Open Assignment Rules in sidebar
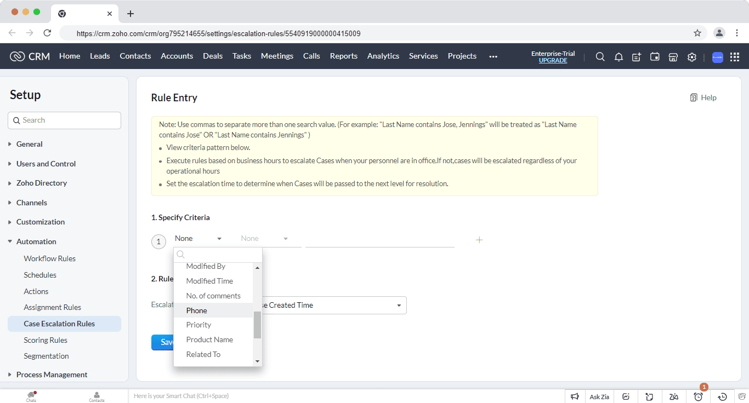 53,307
